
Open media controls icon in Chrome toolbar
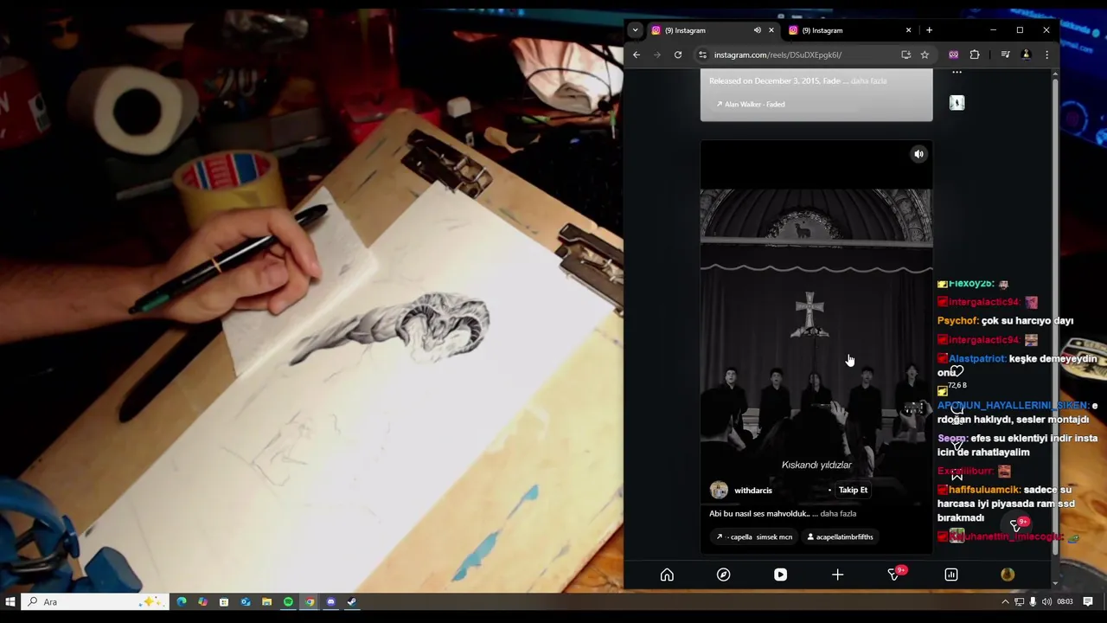point(1005,55)
